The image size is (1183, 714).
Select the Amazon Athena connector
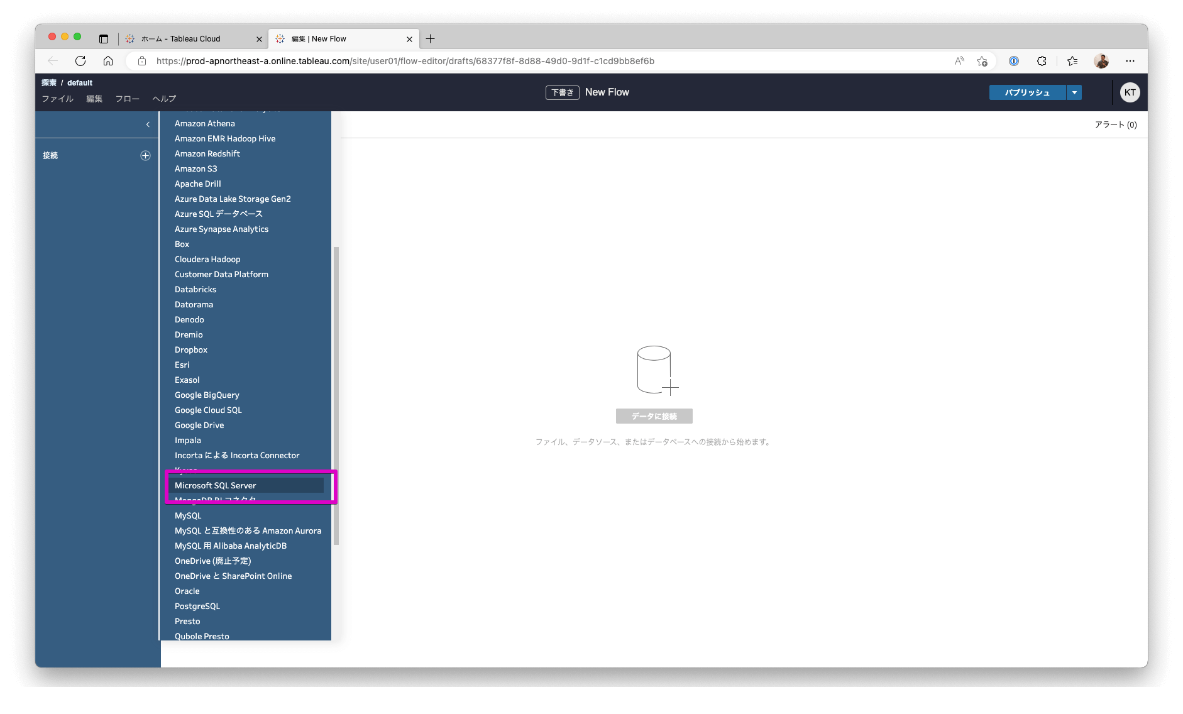pyautogui.click(x=246, y=123)
